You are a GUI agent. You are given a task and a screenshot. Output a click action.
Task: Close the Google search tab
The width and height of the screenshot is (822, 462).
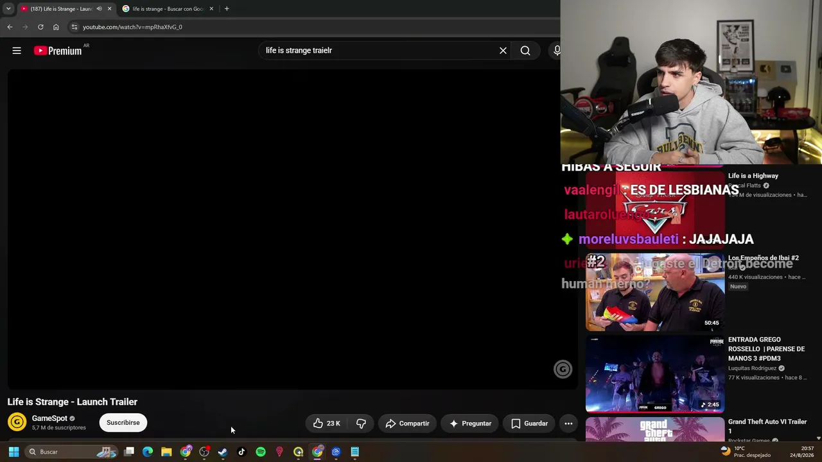pyautogui.click(x=211, y=9)
